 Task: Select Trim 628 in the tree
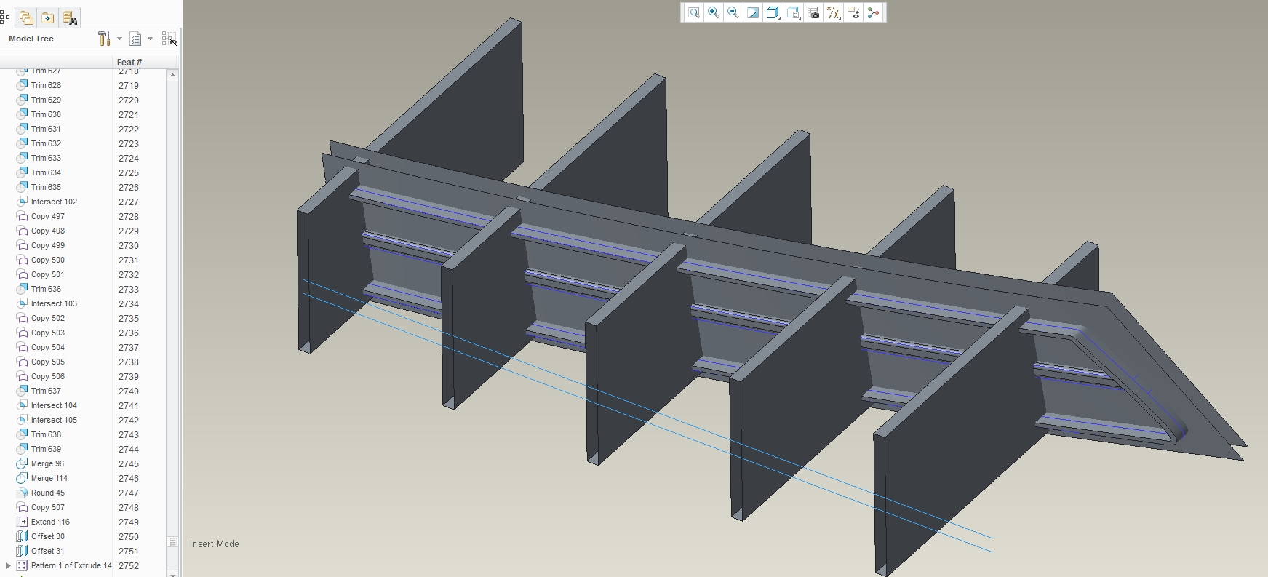[x=46, y=85]
